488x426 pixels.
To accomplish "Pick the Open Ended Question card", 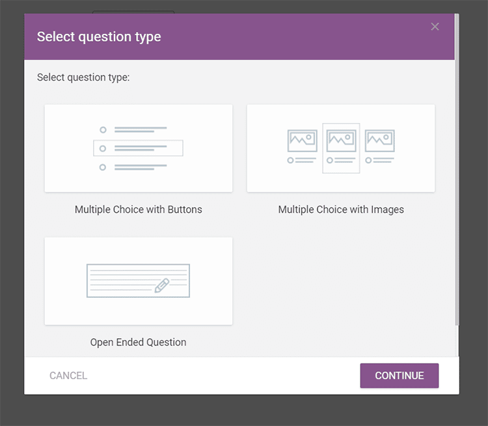I will 139,281.
